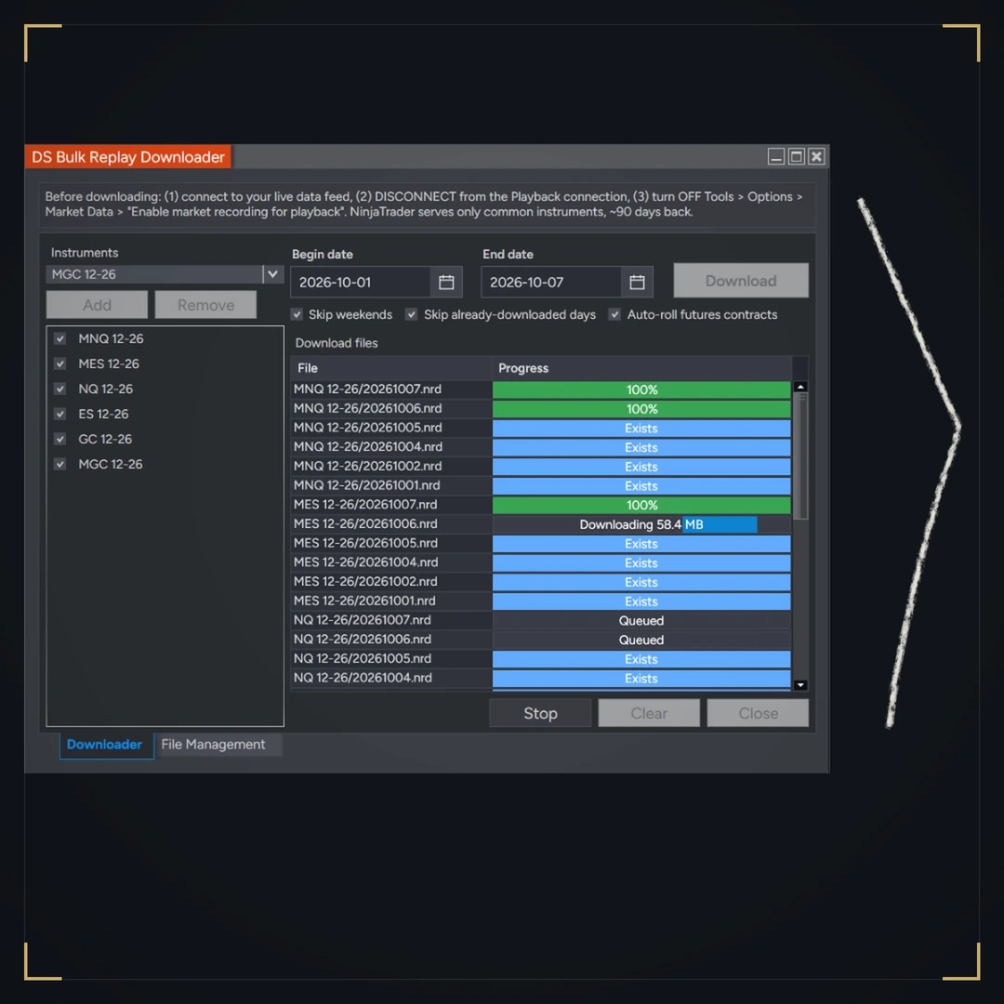Click the File column header
This screenshot has width=1004, height=1004.
click(x=391, y=368)
